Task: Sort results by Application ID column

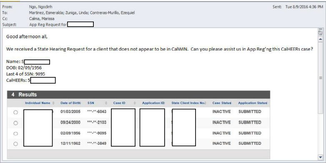Action: coord(153,103)
